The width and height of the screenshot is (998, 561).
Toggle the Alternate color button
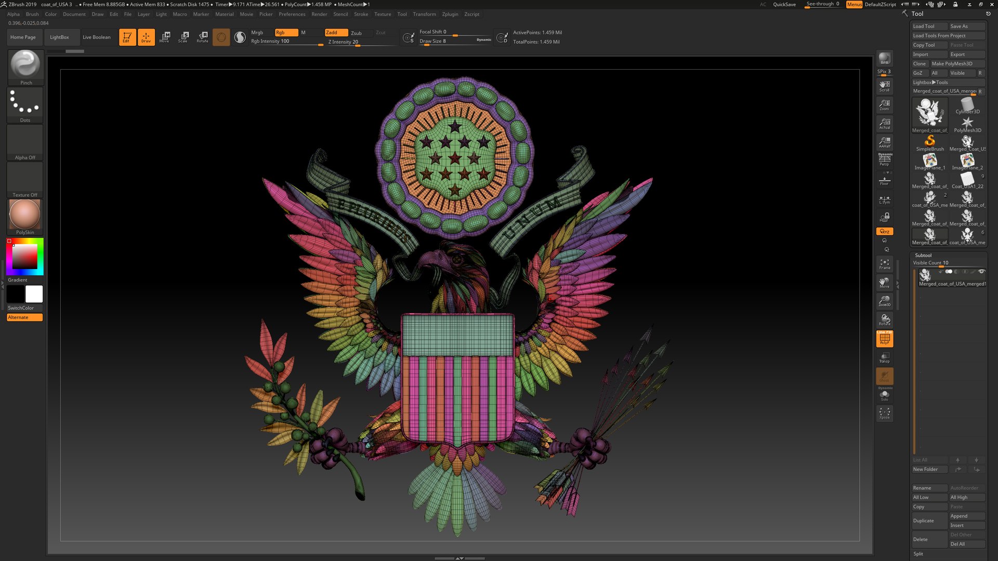pyautogui.click(x=24, y=317)
